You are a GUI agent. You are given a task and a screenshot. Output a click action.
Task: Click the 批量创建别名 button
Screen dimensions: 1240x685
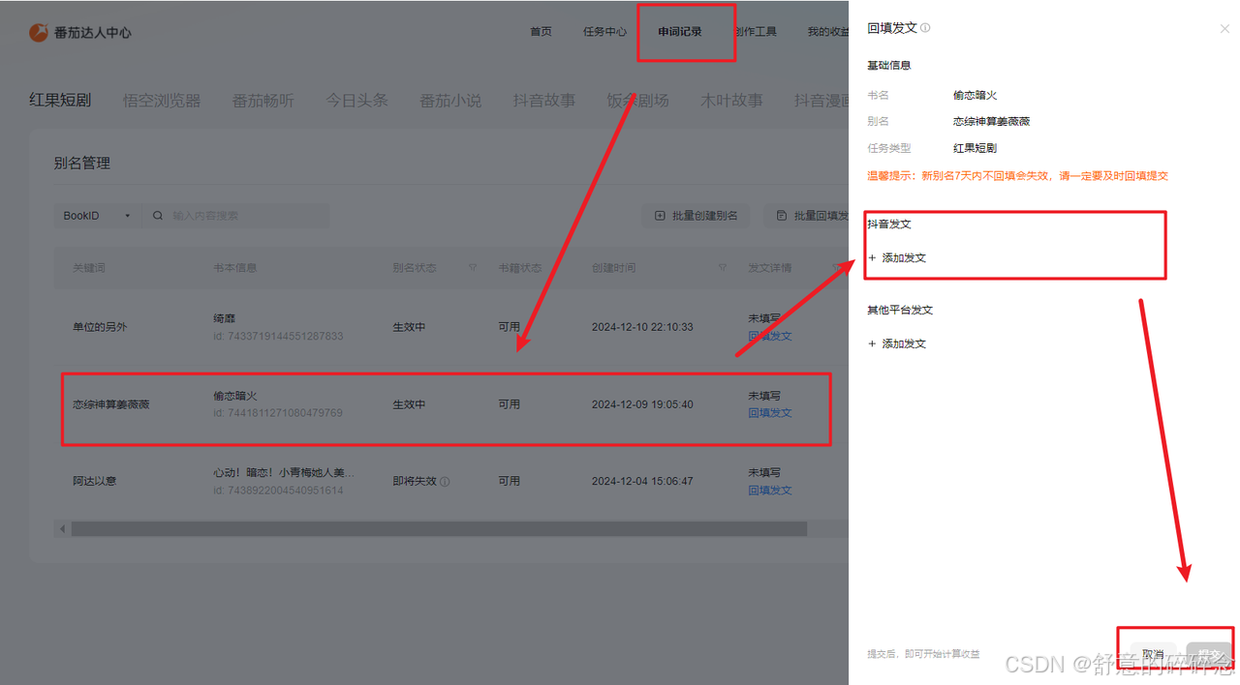pyautogui.click(x=696, y=216)
